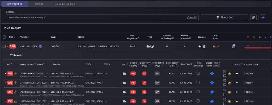Click the Clear All link
This screenshot has height=105, width=272.
click(192, 17)
